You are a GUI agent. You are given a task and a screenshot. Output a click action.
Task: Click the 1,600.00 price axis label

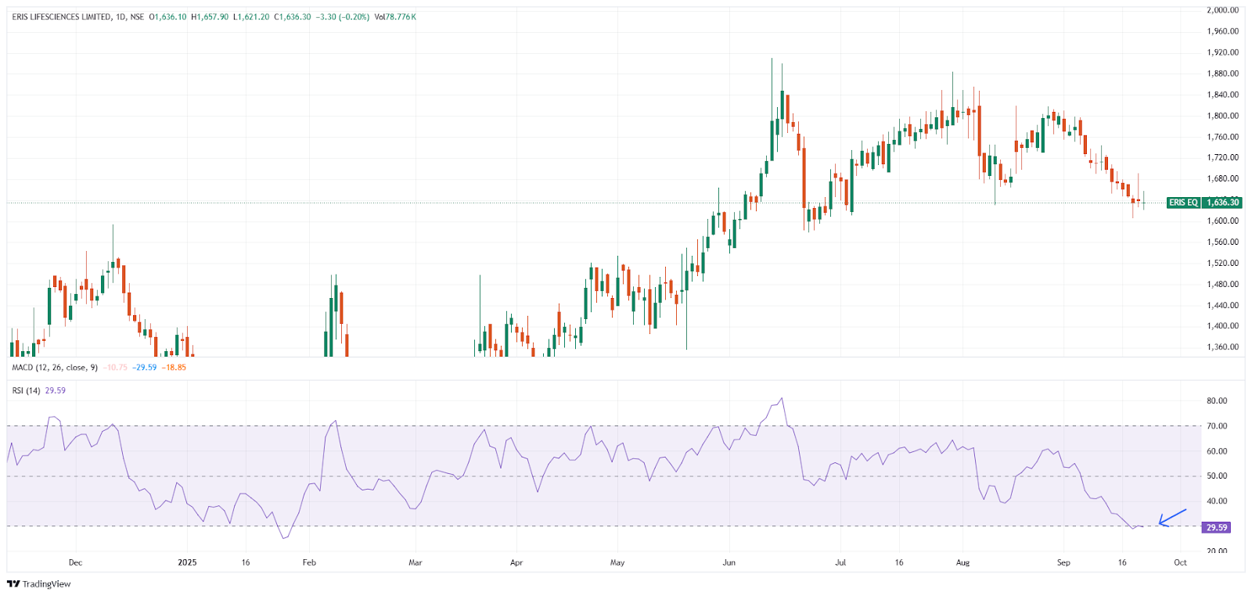tap(1223, 221)
